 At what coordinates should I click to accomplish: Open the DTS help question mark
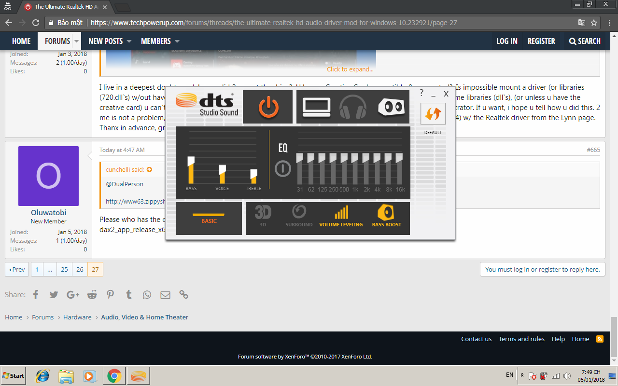421,93
